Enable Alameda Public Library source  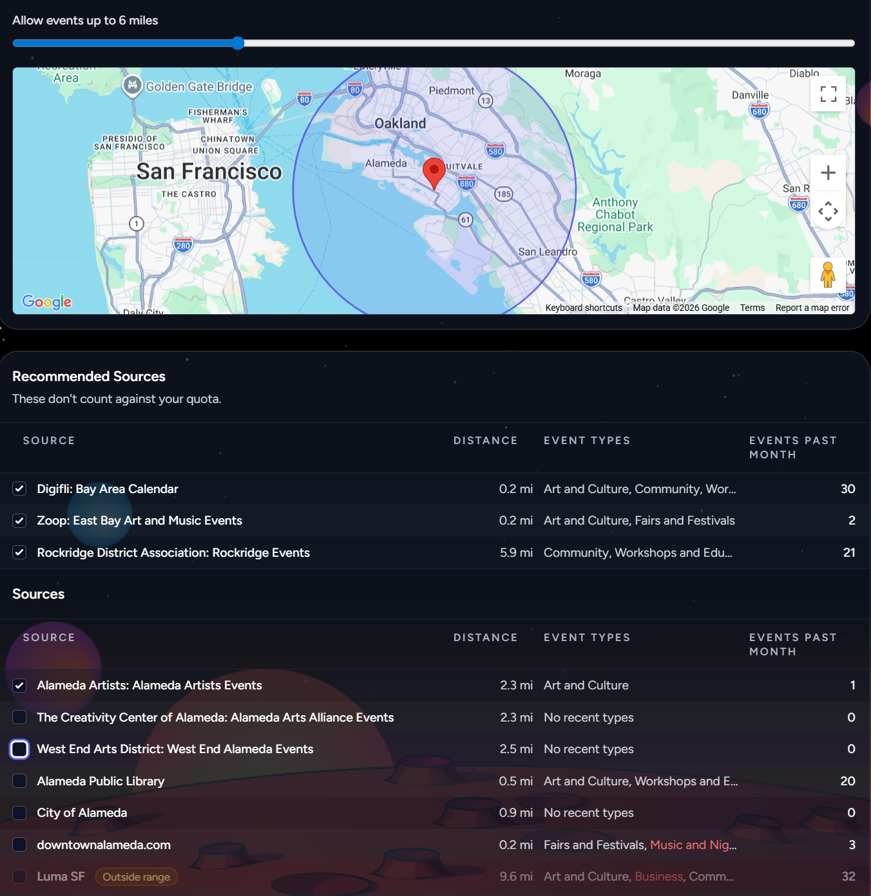coord(19,781)
